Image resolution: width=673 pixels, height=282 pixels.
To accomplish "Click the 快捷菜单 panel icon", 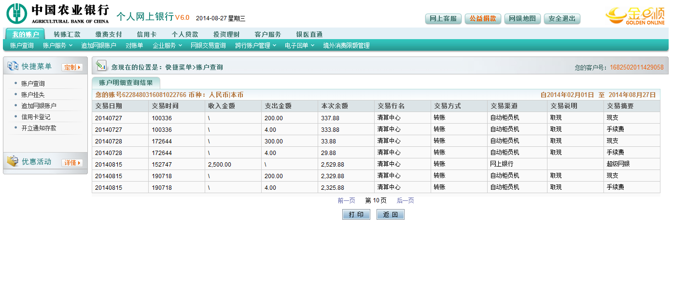I will [13, 67].
